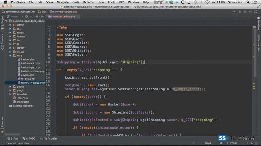The image size is (261, 146).
Task: Click the 10:44 cursor position indicator
Action: pyautogui.click(x=208, y=143)
